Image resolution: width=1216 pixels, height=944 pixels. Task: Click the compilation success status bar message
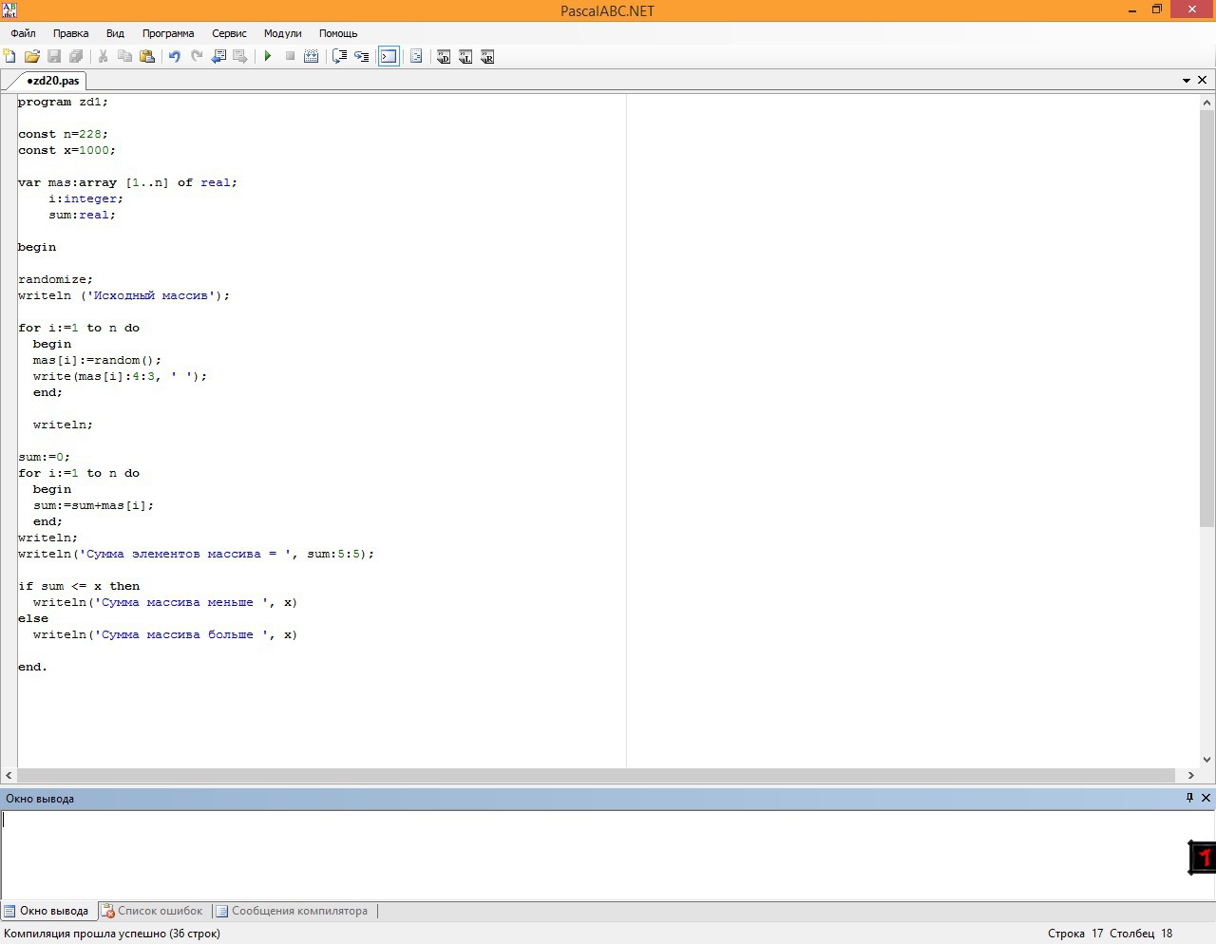112,934
